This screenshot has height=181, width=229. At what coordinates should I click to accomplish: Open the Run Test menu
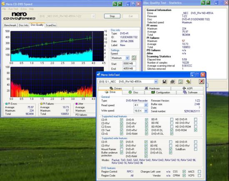pyautogui.click(x=13, y=9)
